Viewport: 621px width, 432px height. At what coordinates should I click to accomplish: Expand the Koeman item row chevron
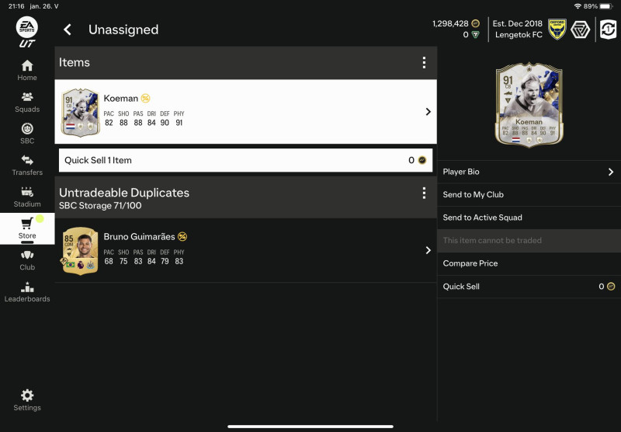coord(428,112)
